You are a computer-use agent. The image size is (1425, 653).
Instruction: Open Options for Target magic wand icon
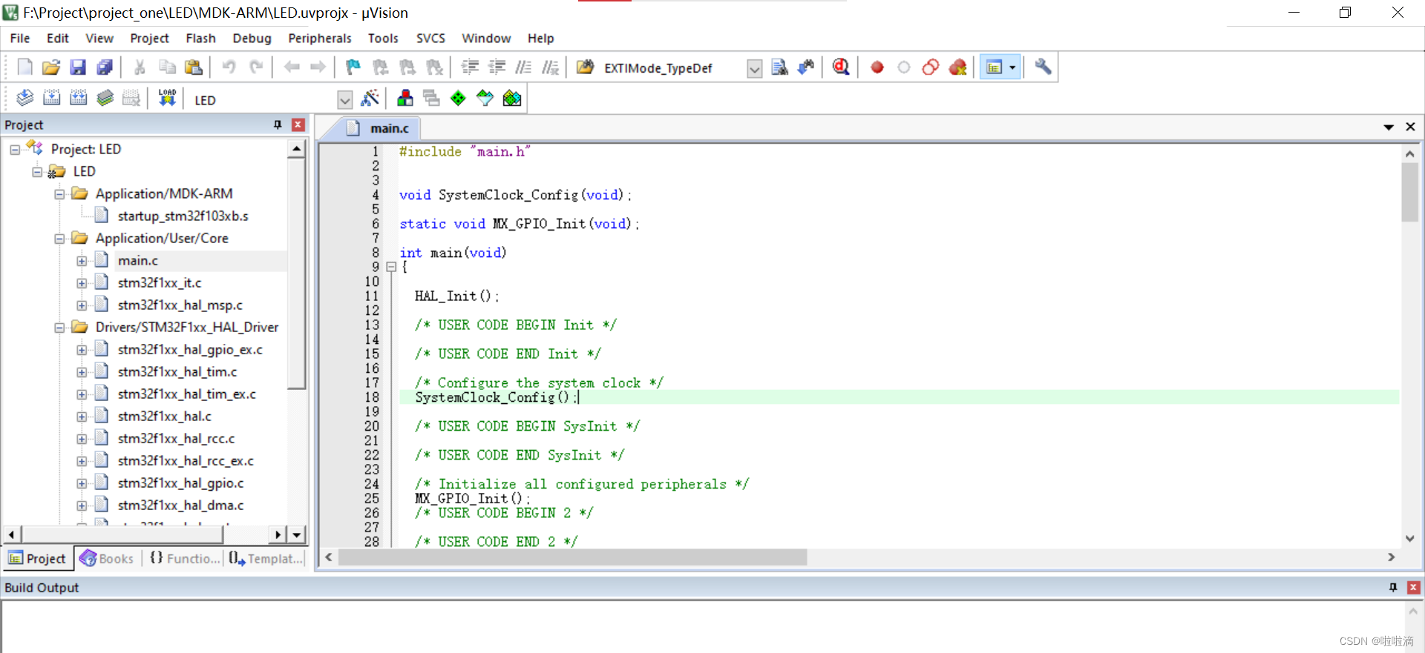pos(370,98)
